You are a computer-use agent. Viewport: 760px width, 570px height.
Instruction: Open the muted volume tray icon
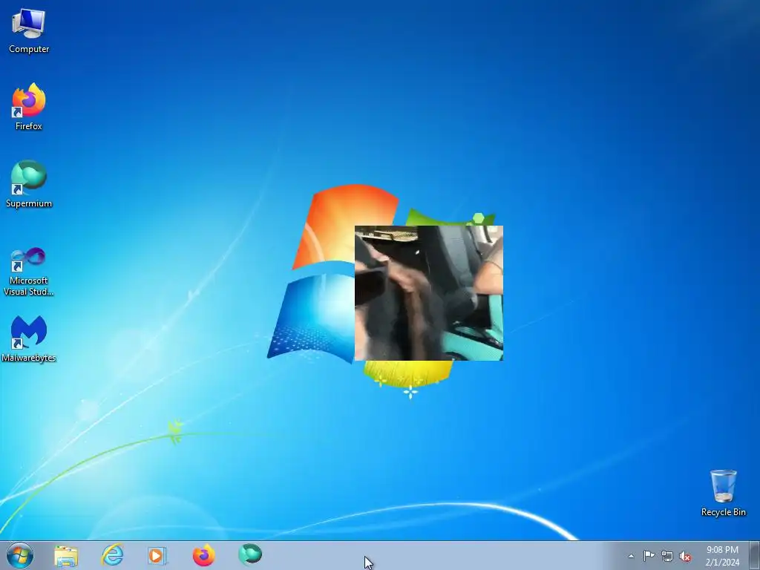[x=685, y=557]
